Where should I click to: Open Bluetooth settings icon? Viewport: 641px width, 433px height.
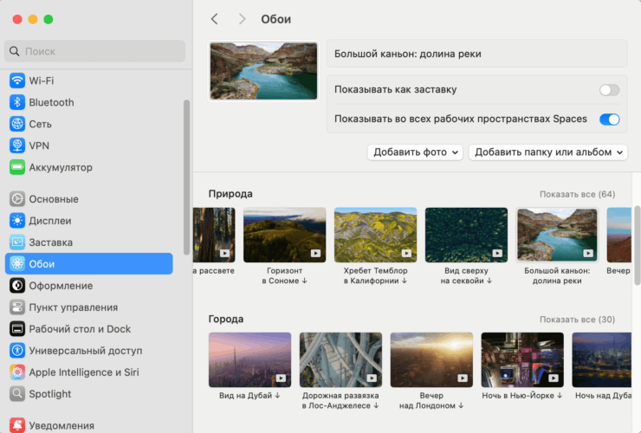click(17, 102)
